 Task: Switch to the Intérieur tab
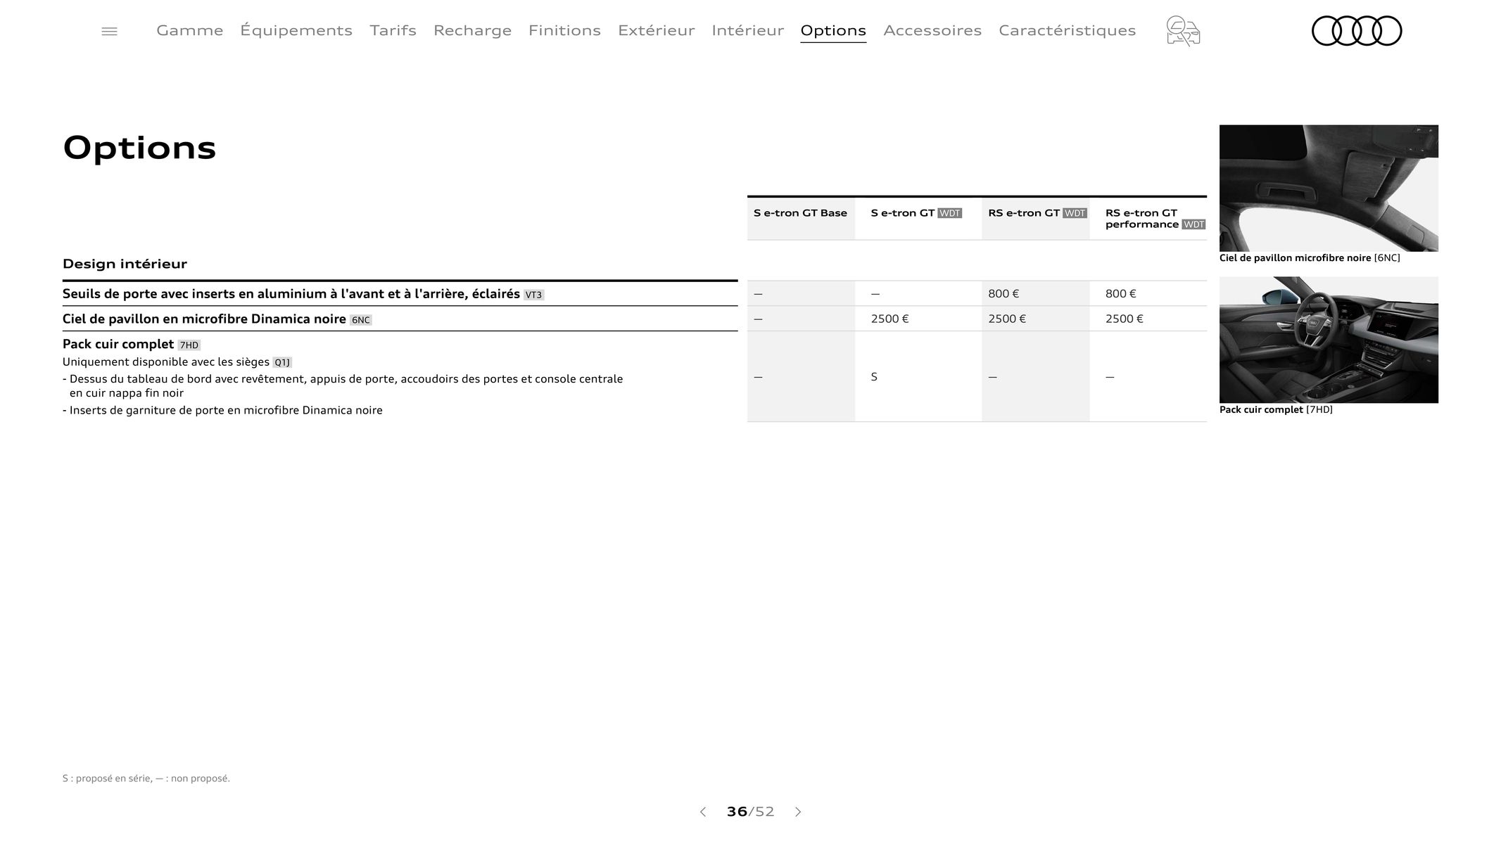pos(747,30)
